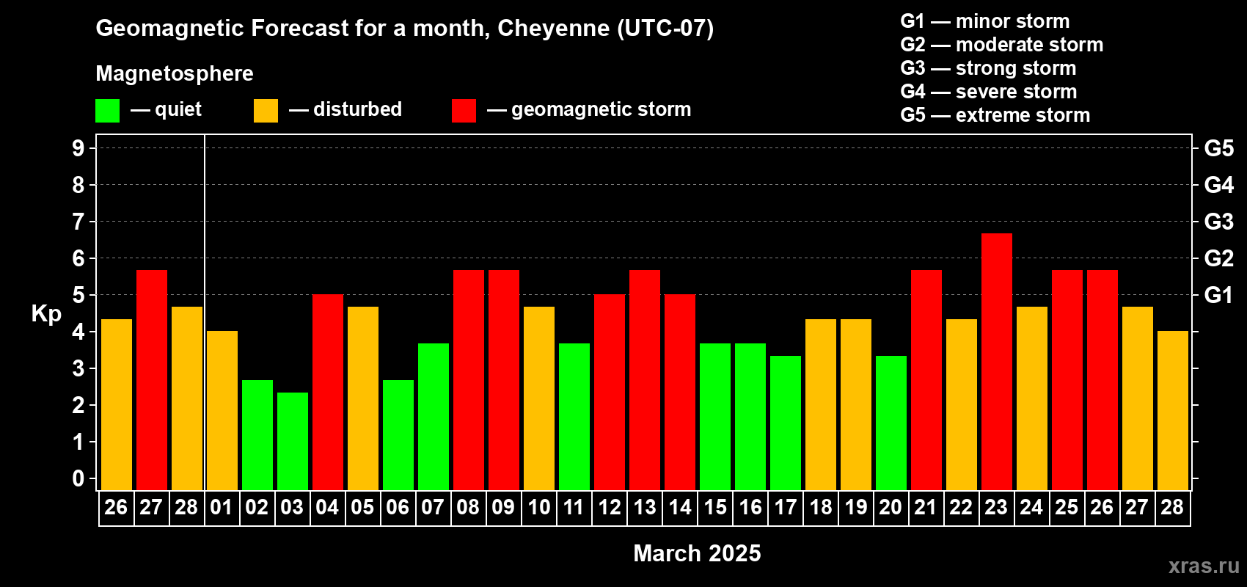Click the tallest red bar above date 23
The height and width of the screenshot is (587, 1247).
click(997, 362)
